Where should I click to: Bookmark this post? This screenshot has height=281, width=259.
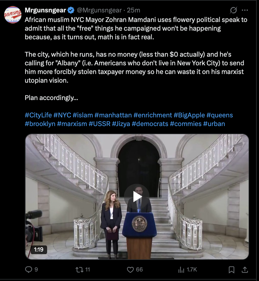[x=232, y=269]
